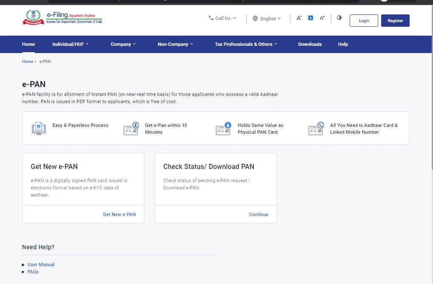Open the English language dropdown
The height and width of the screenshot is (284, 433).
(x=267, y=19)
